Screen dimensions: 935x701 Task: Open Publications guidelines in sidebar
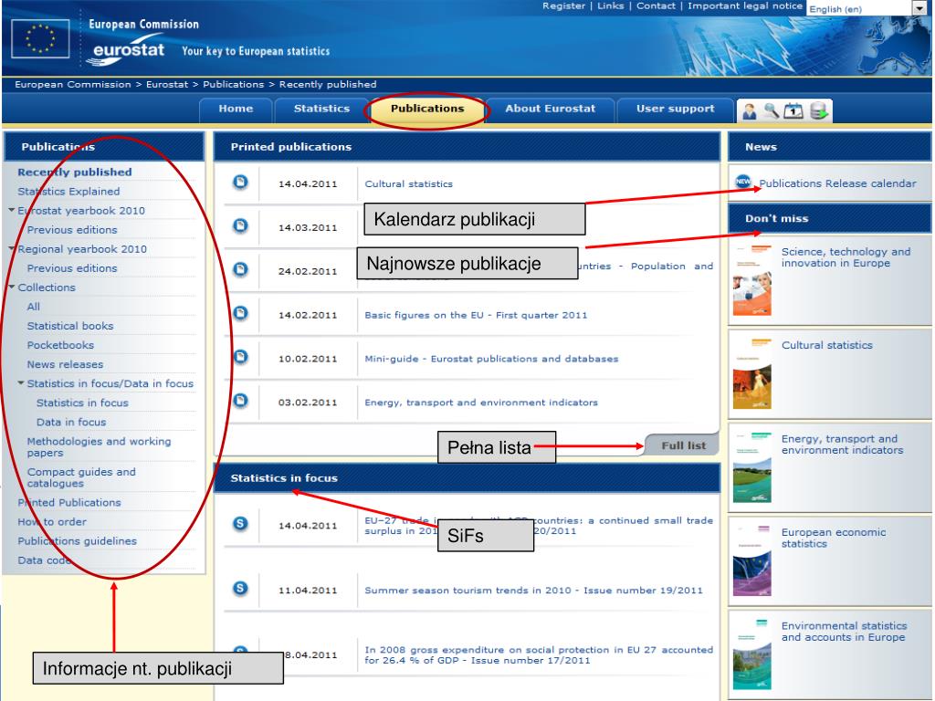pyautogui.click(x=77, y=541)
